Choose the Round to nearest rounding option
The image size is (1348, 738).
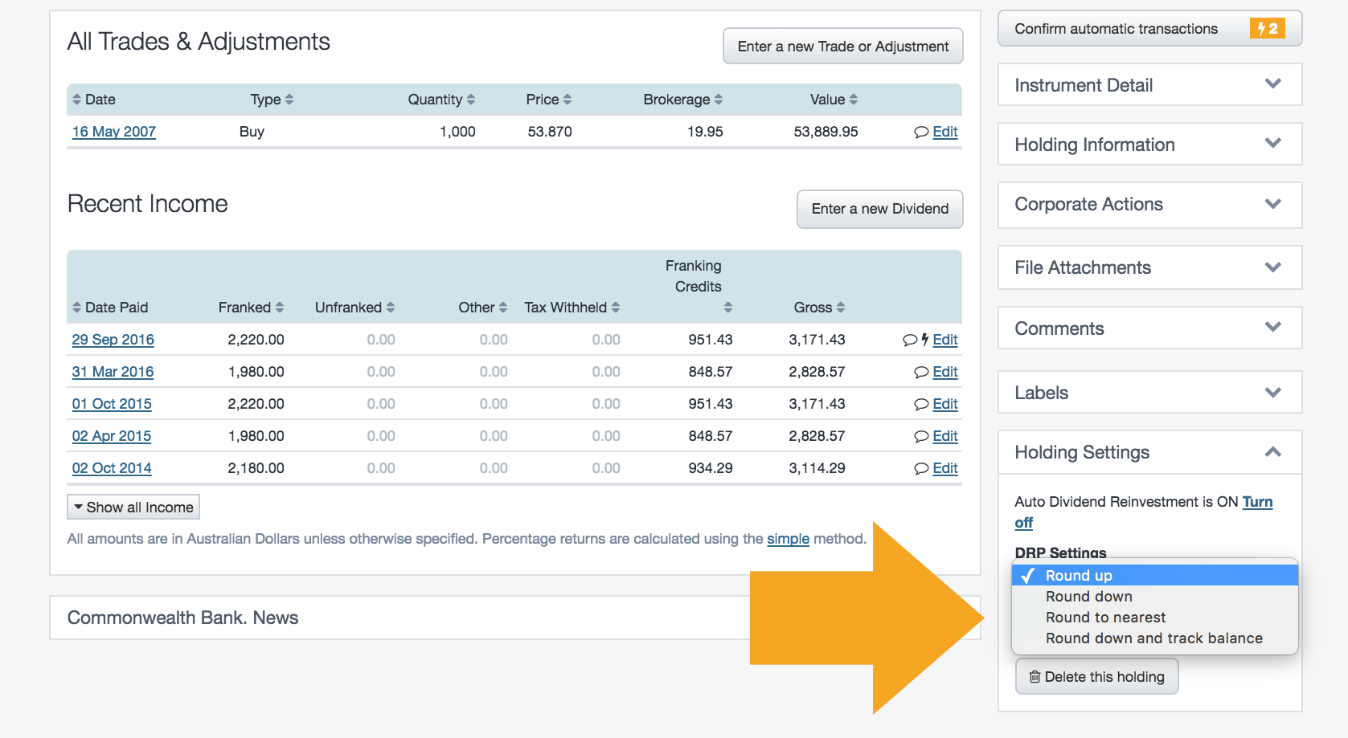1105,617
